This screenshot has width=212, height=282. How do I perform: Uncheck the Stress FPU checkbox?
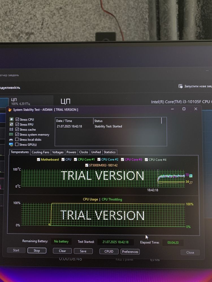tap(17, 124)
